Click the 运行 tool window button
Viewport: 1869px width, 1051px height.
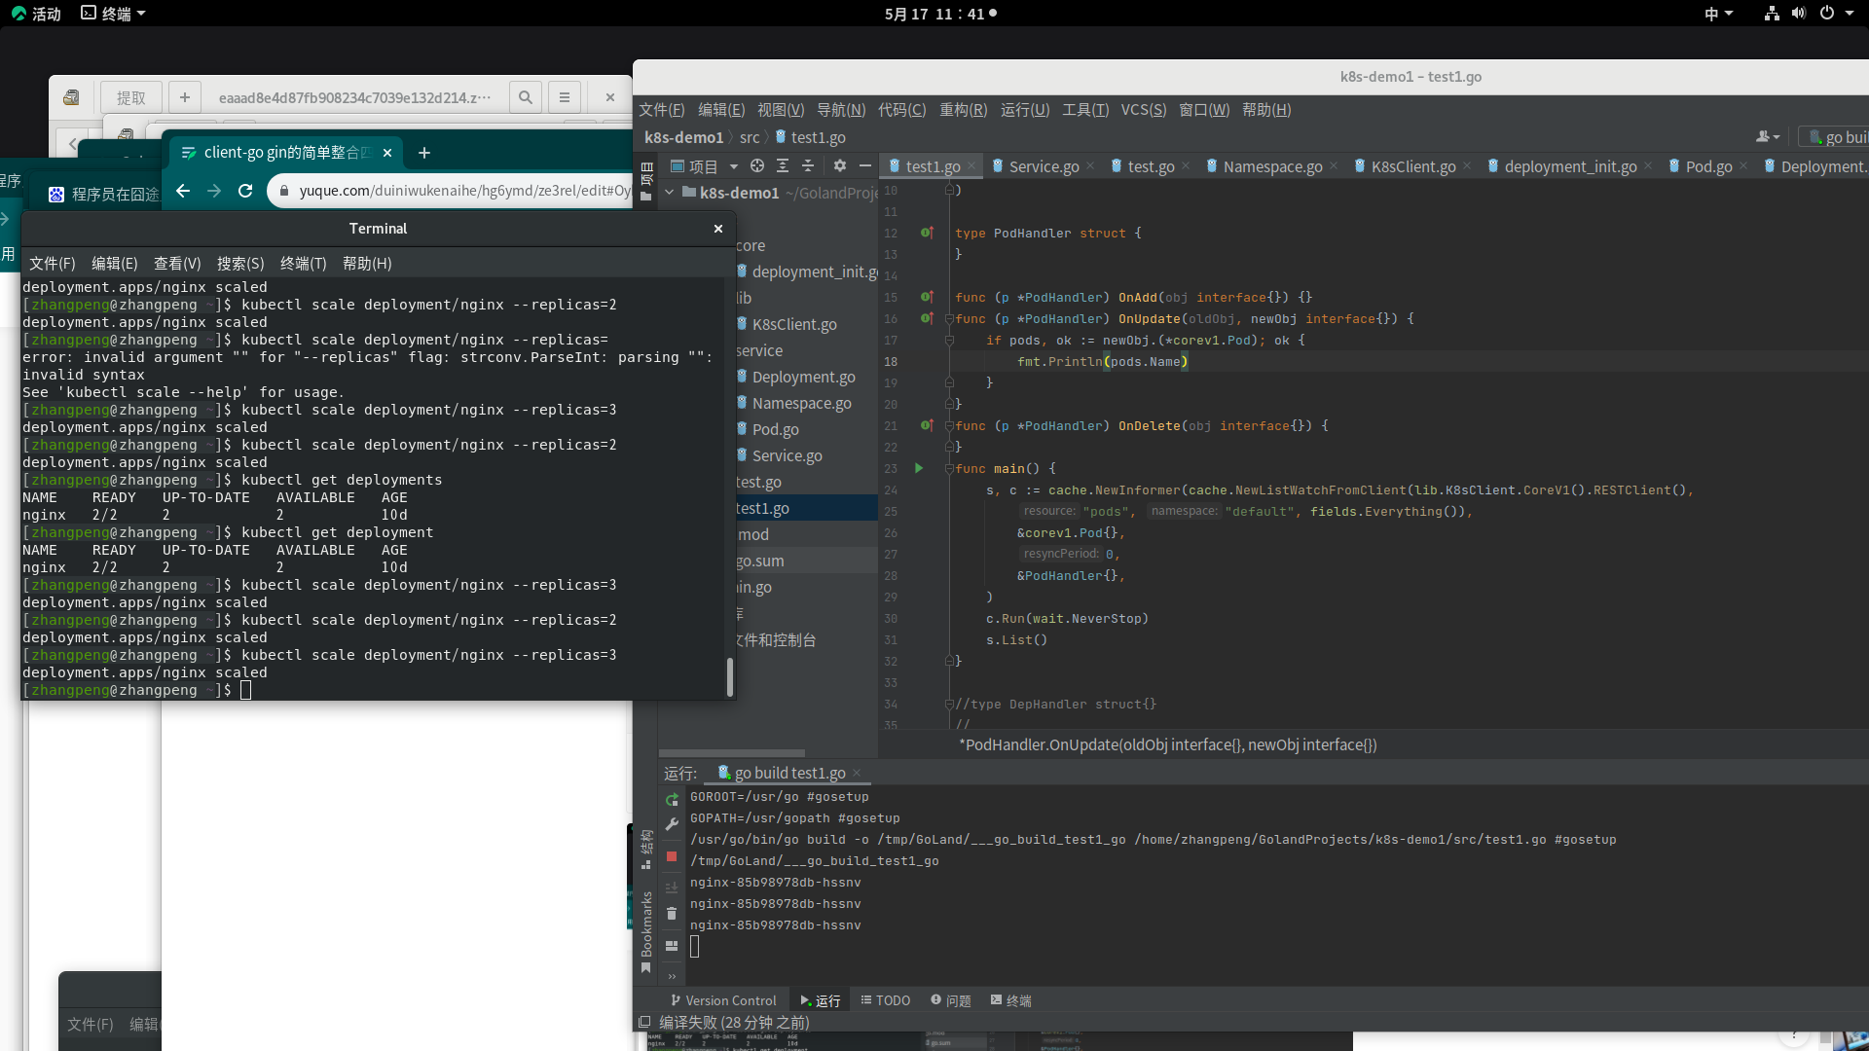coord(821,1000)
